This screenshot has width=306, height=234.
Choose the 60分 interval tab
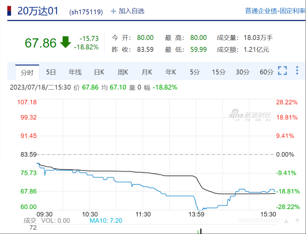[x=266, y=72]
